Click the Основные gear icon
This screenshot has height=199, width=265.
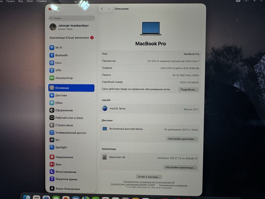click(52, 88)
